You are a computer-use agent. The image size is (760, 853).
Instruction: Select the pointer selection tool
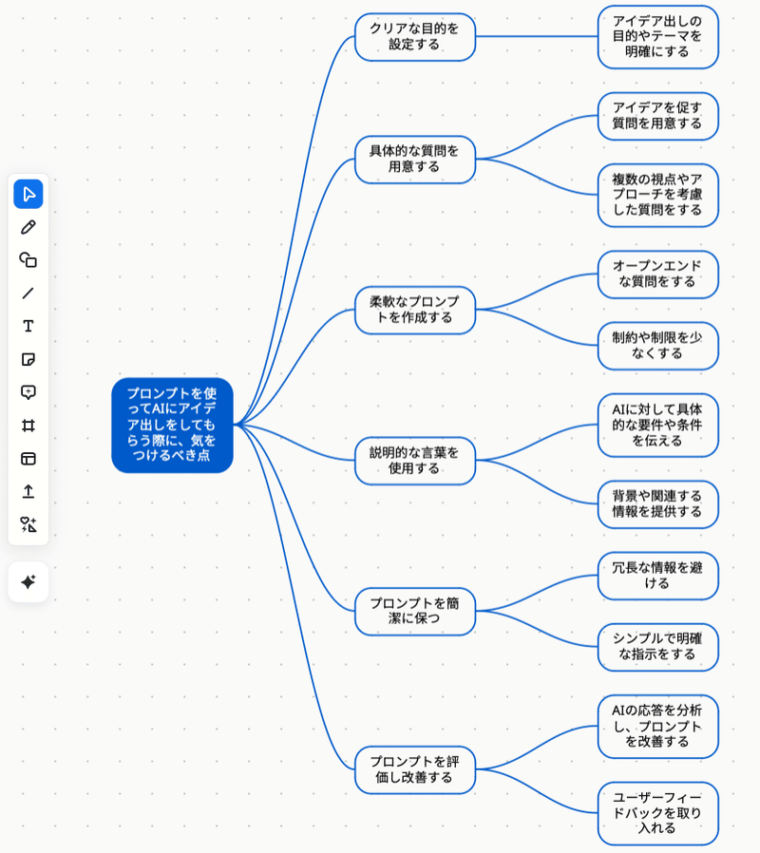pos(28,194)
